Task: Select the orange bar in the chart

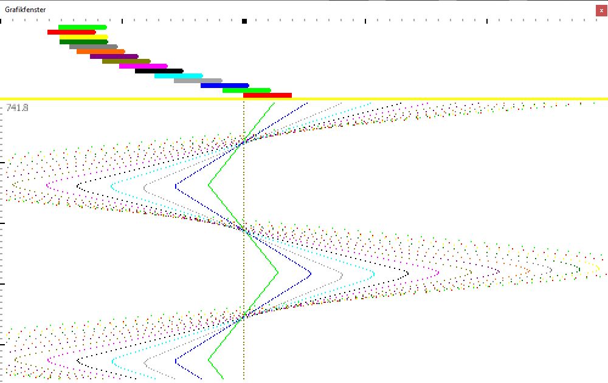Action: (100, 52)
